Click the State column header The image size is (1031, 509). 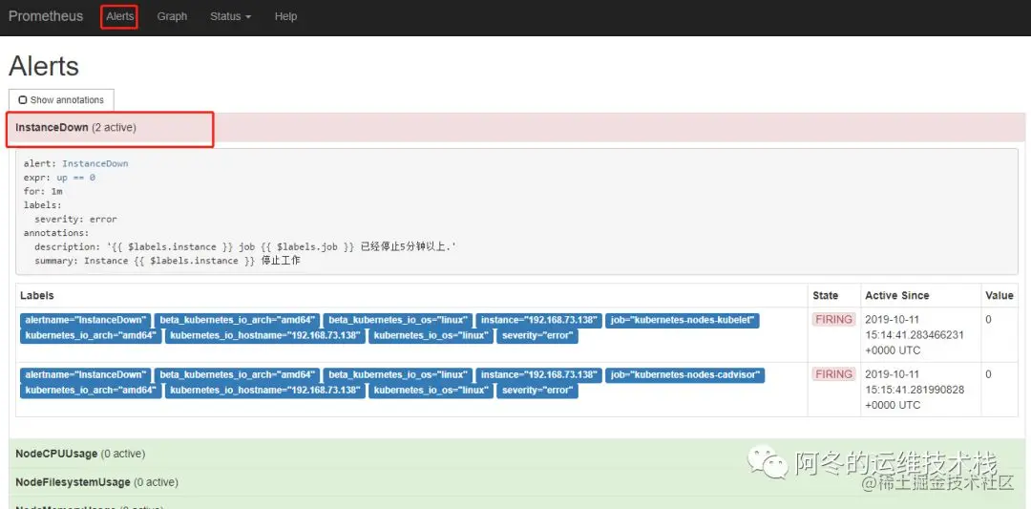825,295
